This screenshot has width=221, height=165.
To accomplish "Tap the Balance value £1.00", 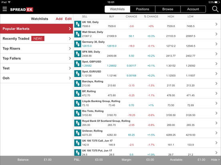I will (x=48, y=160).
